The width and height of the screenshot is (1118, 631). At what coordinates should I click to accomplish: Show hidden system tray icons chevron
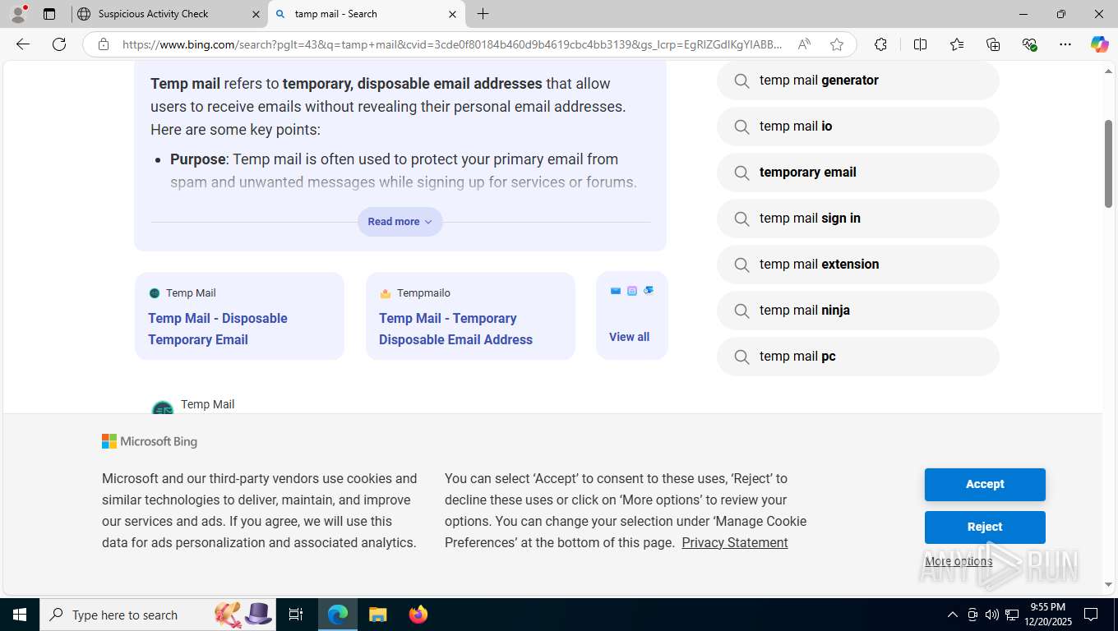pyautogui.click(x=953, y=615)
